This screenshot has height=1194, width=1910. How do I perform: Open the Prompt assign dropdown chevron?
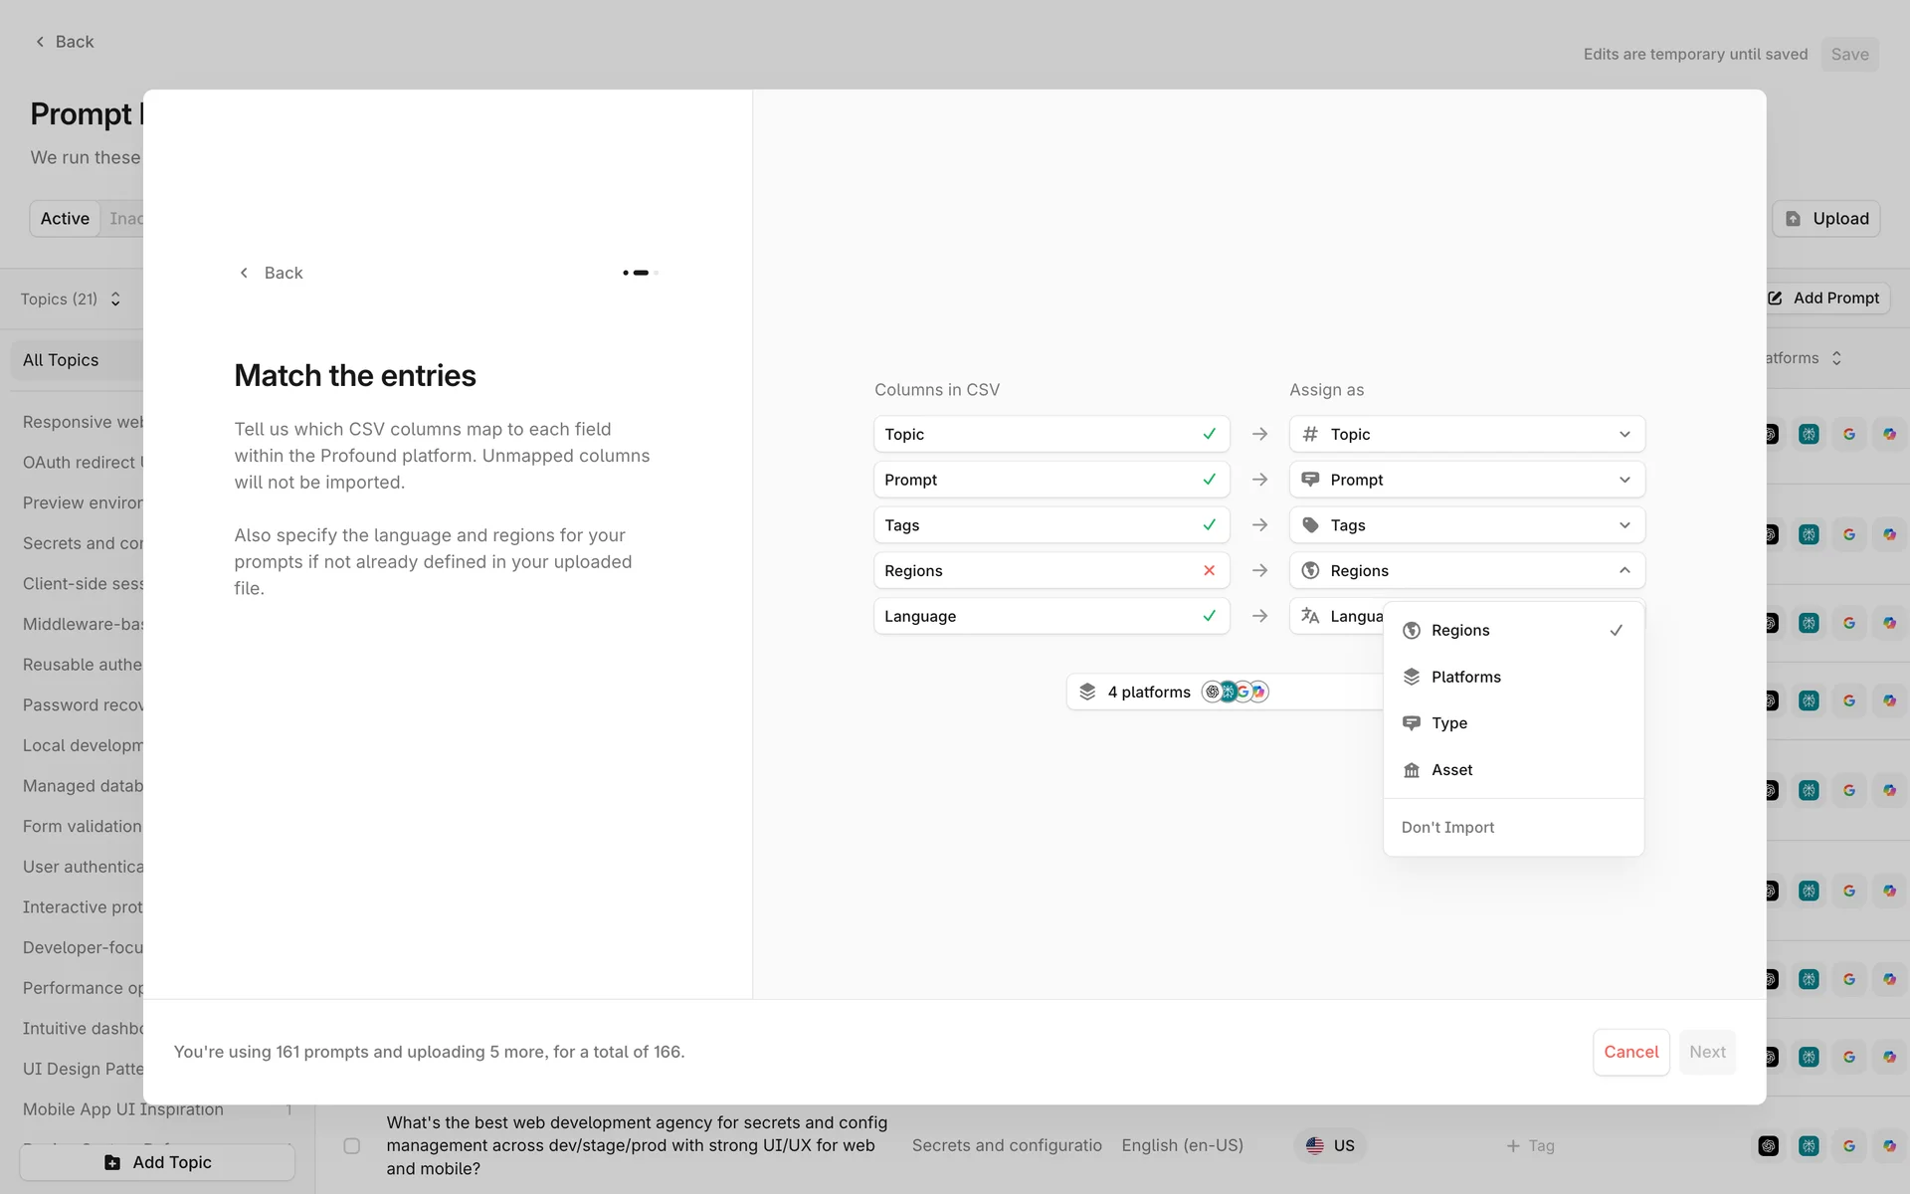[1623, 480]
